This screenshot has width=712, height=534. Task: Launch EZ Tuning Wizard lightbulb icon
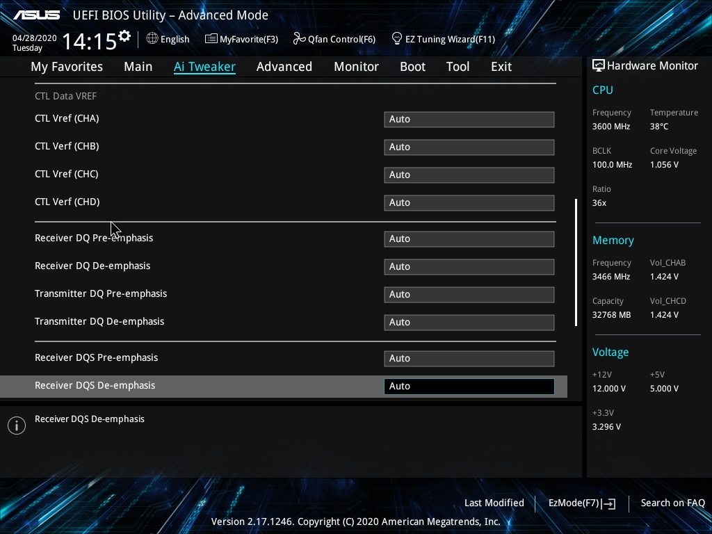click(x=397, y=39)
